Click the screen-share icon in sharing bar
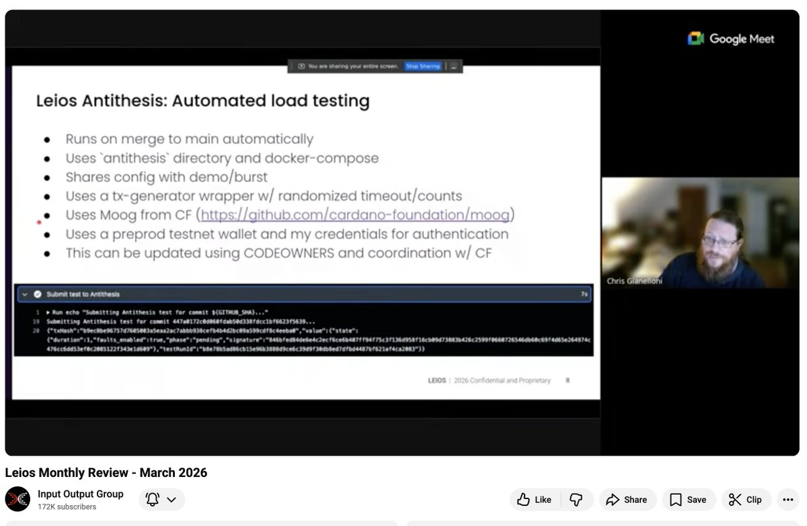Image resolution: width=807 pixels, height=526 pixels. pyautogui.click(x=301, y=67)
